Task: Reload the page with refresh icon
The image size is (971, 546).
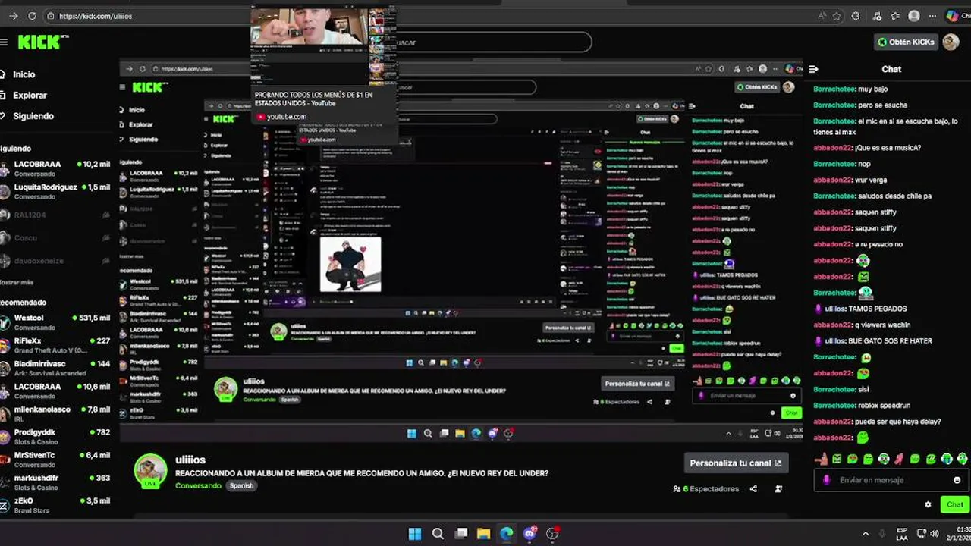Action: (x=32, y=16)
